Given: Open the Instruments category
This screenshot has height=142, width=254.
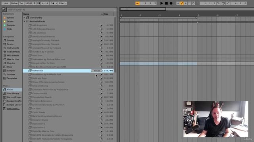Looking at the screenshot, I should (13, 48).
